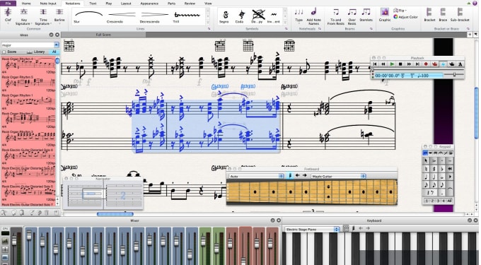Click Adjust Color in Graphics group
Image resolution: width=481 pixels, height=265 pixels.
point(405,17)
